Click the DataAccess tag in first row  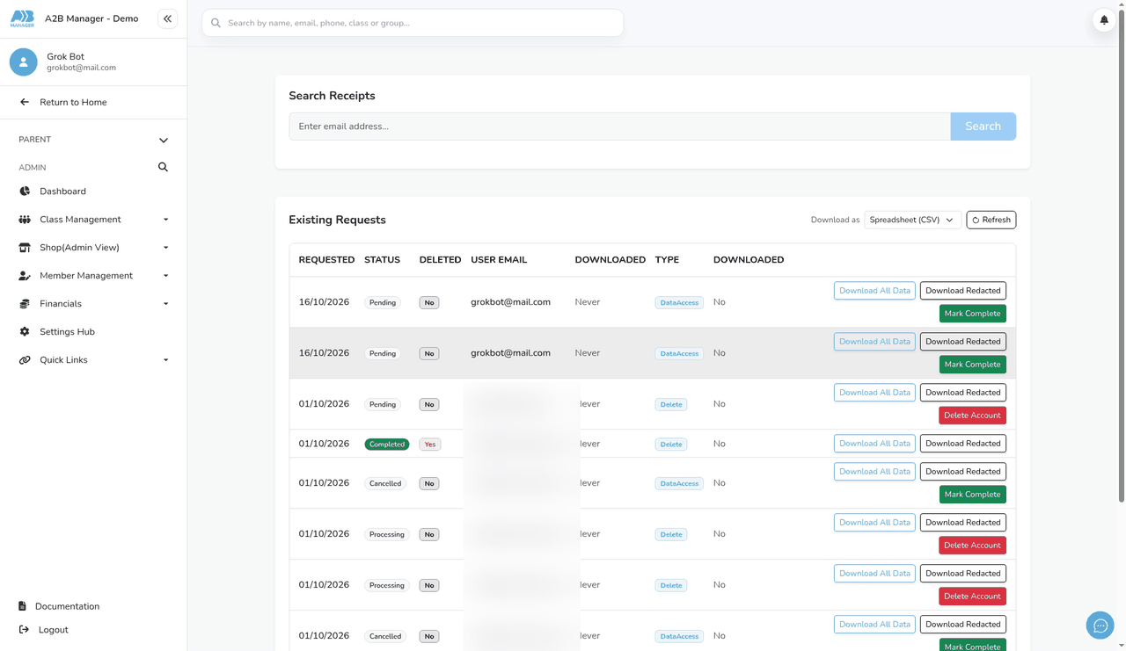(x=679, y=302)
